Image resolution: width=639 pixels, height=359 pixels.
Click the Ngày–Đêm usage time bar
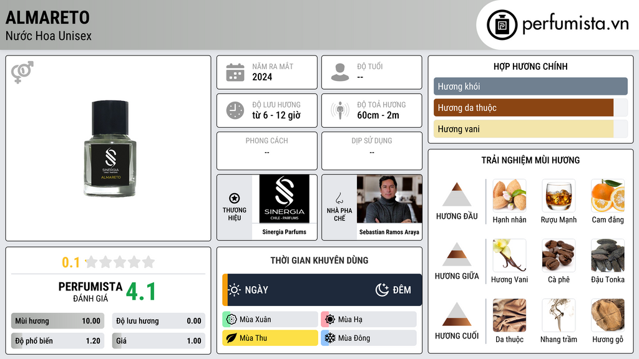(322, 290)
